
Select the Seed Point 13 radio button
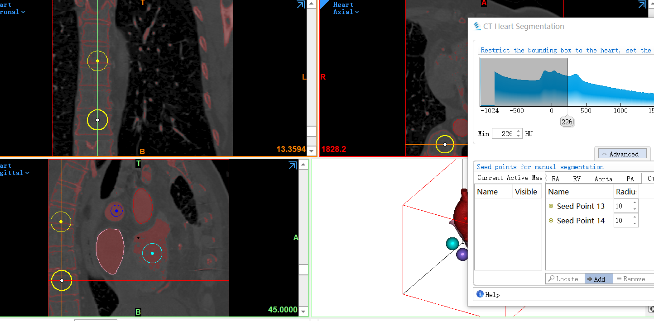pos(552,206)
